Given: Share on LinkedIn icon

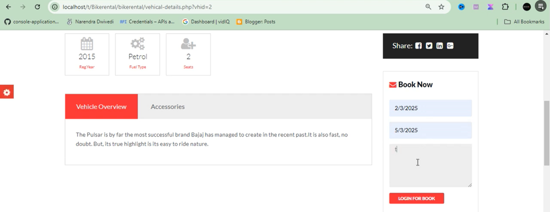Looking at the screenshot, I should click(439, 46).
